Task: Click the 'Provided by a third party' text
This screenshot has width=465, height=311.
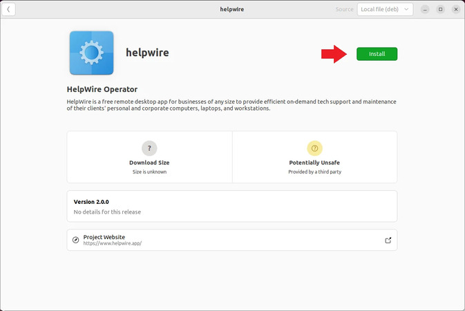Action: click(314, 172)
